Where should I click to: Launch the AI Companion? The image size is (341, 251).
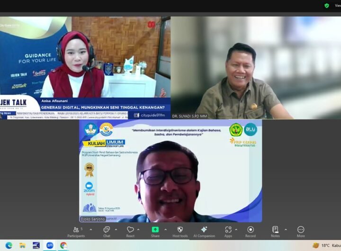point(204,232)
